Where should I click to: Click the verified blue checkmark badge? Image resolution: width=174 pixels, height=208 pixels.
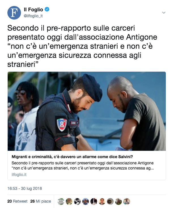47,9
